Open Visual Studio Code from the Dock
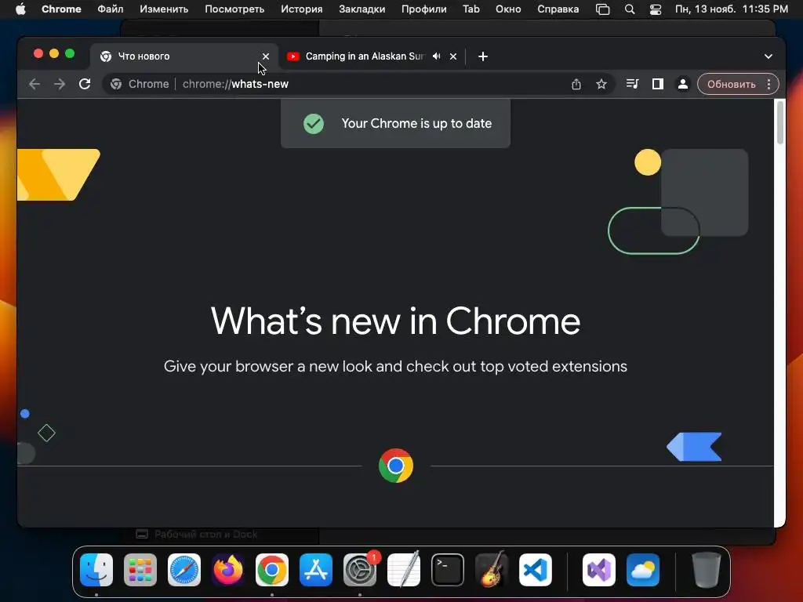Screen dimensions: 803x602 [535, 570]
